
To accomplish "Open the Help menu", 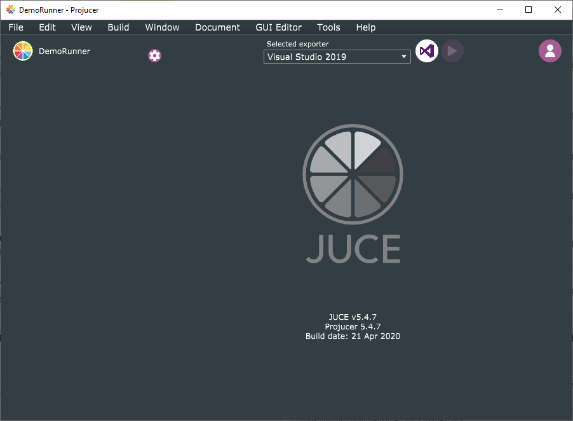I will pos(366,27).
